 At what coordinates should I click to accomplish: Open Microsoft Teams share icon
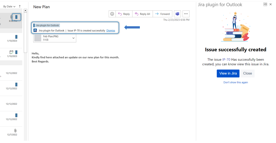(x=177, y=14)
